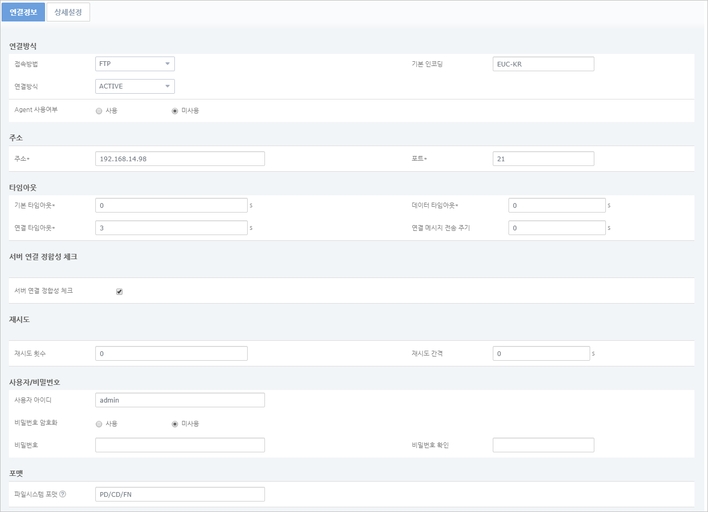
Task: Click the 연결 메시지 전송 주기 field
Action: pyautogui.click(x=557, y=228)
